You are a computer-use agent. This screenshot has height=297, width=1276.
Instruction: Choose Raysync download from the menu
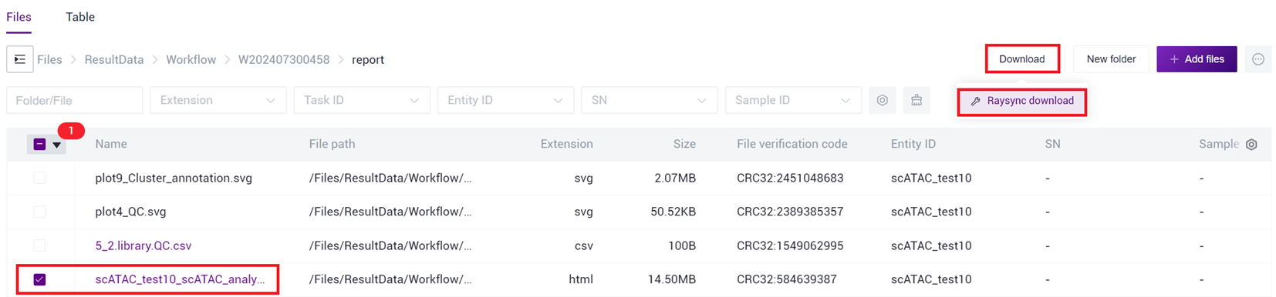click(x=1022, y=101)
